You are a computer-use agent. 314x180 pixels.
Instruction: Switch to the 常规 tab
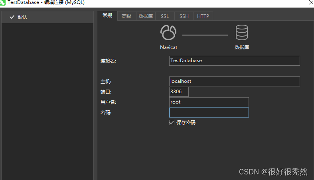(x=107, y=16)
